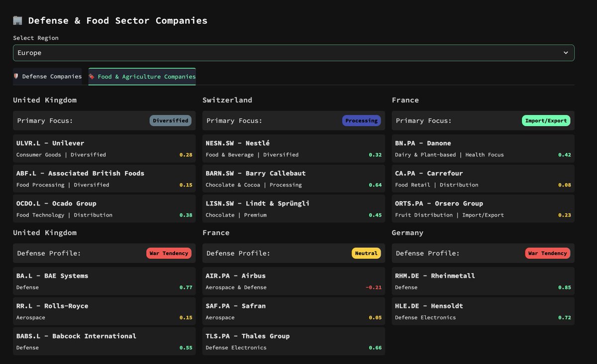Click Rheinmetall score value 0.85
This screenshot has height=364, width=597.
[565, 287]
